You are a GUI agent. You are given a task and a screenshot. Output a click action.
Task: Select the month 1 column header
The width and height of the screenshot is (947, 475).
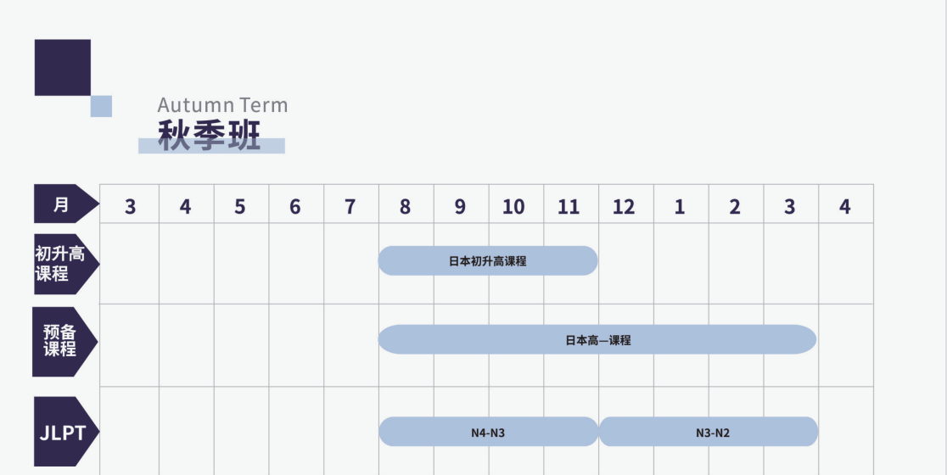[x=680, y=206]
